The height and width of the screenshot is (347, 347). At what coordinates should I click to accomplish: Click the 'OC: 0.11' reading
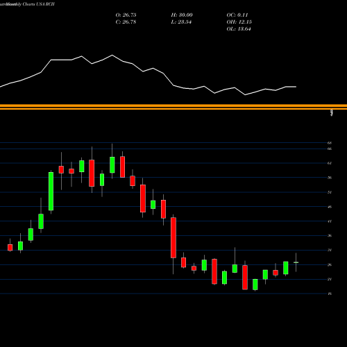point(237,15)
